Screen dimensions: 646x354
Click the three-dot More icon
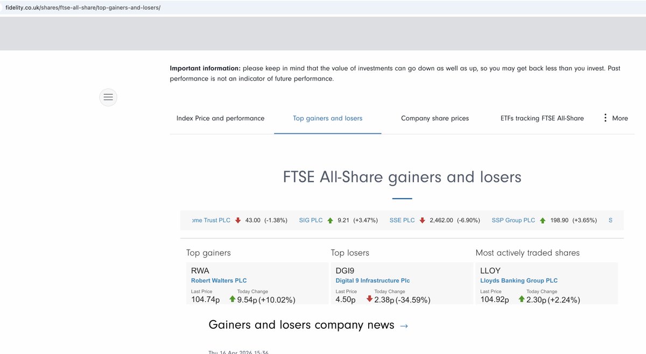[606, 118]
